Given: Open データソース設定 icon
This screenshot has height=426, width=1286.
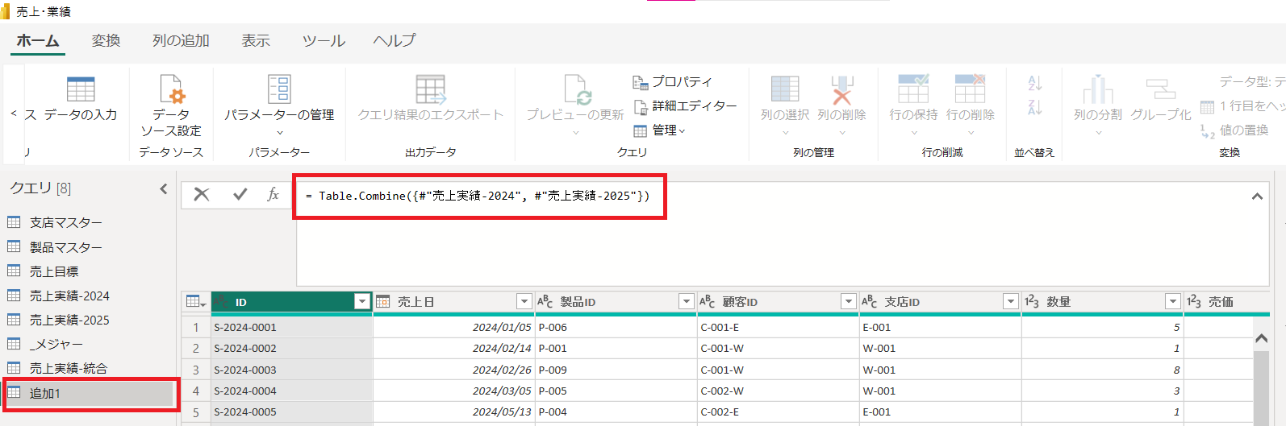Looking at the screenshot, I should tap(172, 89).
